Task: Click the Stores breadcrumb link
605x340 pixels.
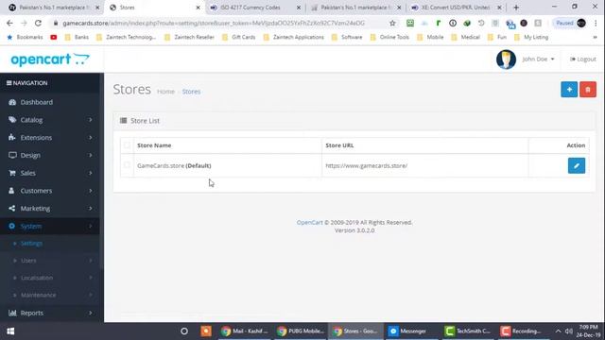Action: (191, 92)
